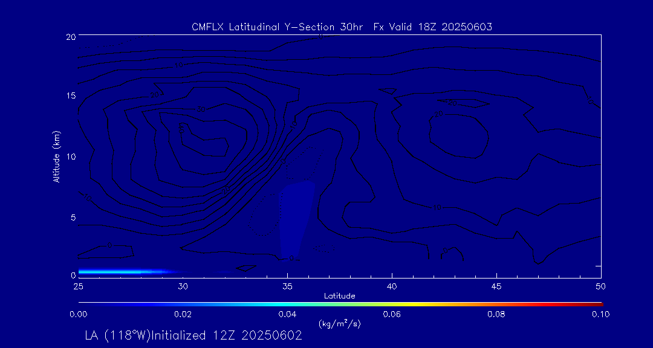
Task: Click the latitude axis tick label "40"
Action: click(391, 286)
